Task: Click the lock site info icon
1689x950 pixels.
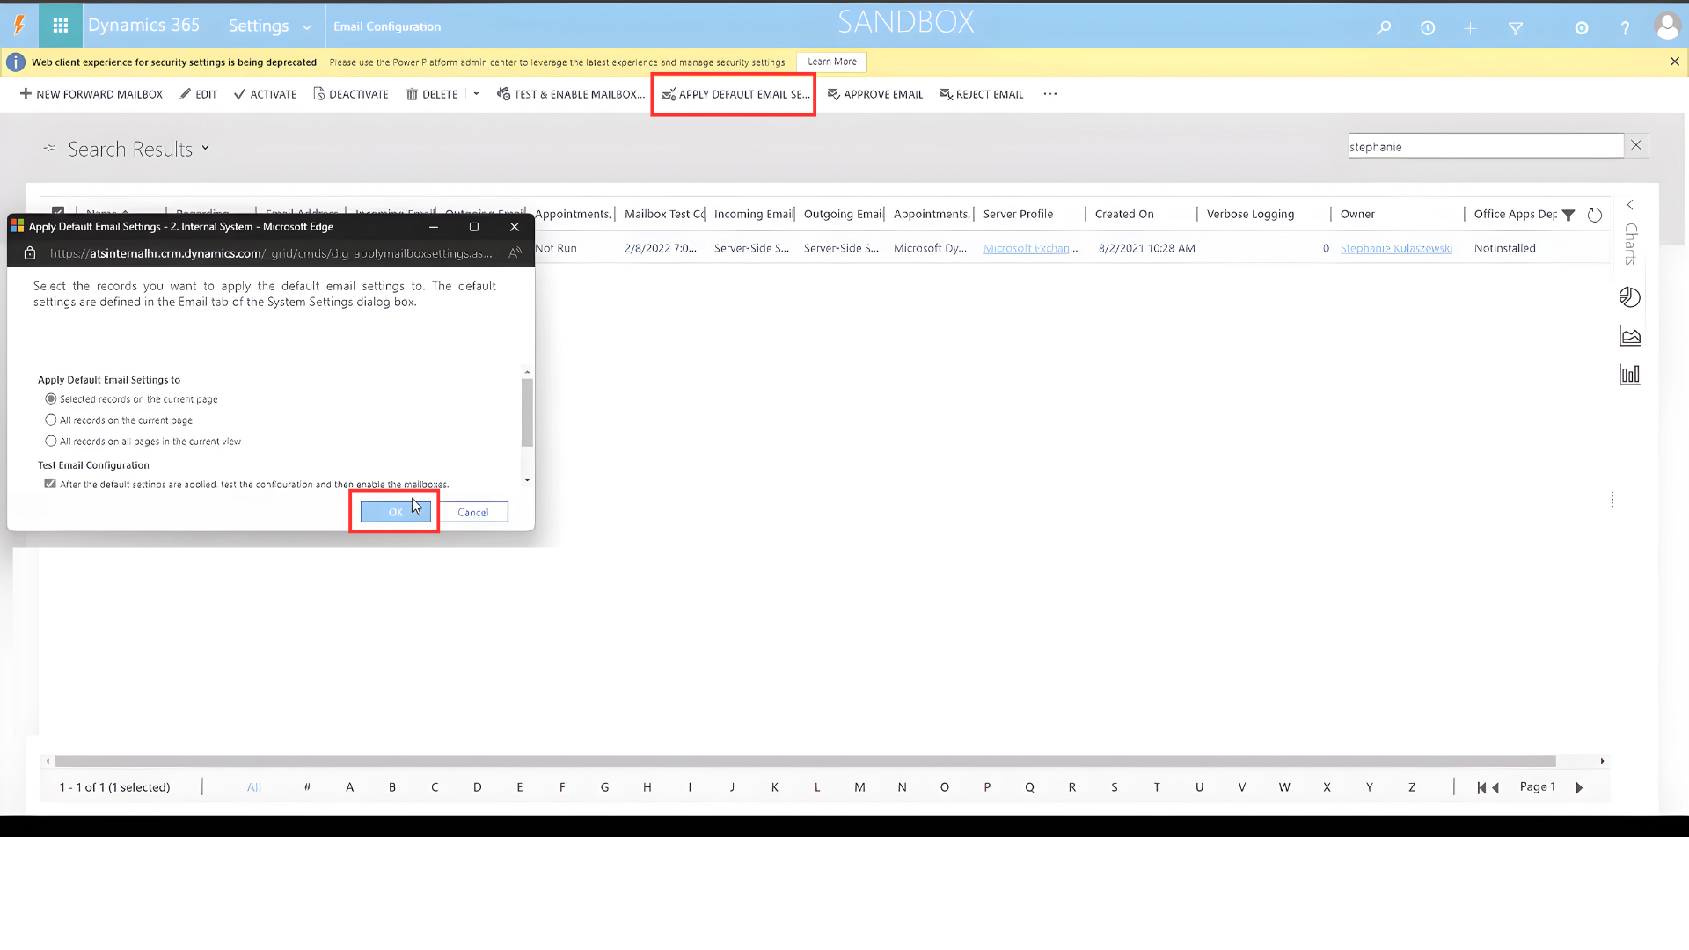Action: click(x=29, y=253)
